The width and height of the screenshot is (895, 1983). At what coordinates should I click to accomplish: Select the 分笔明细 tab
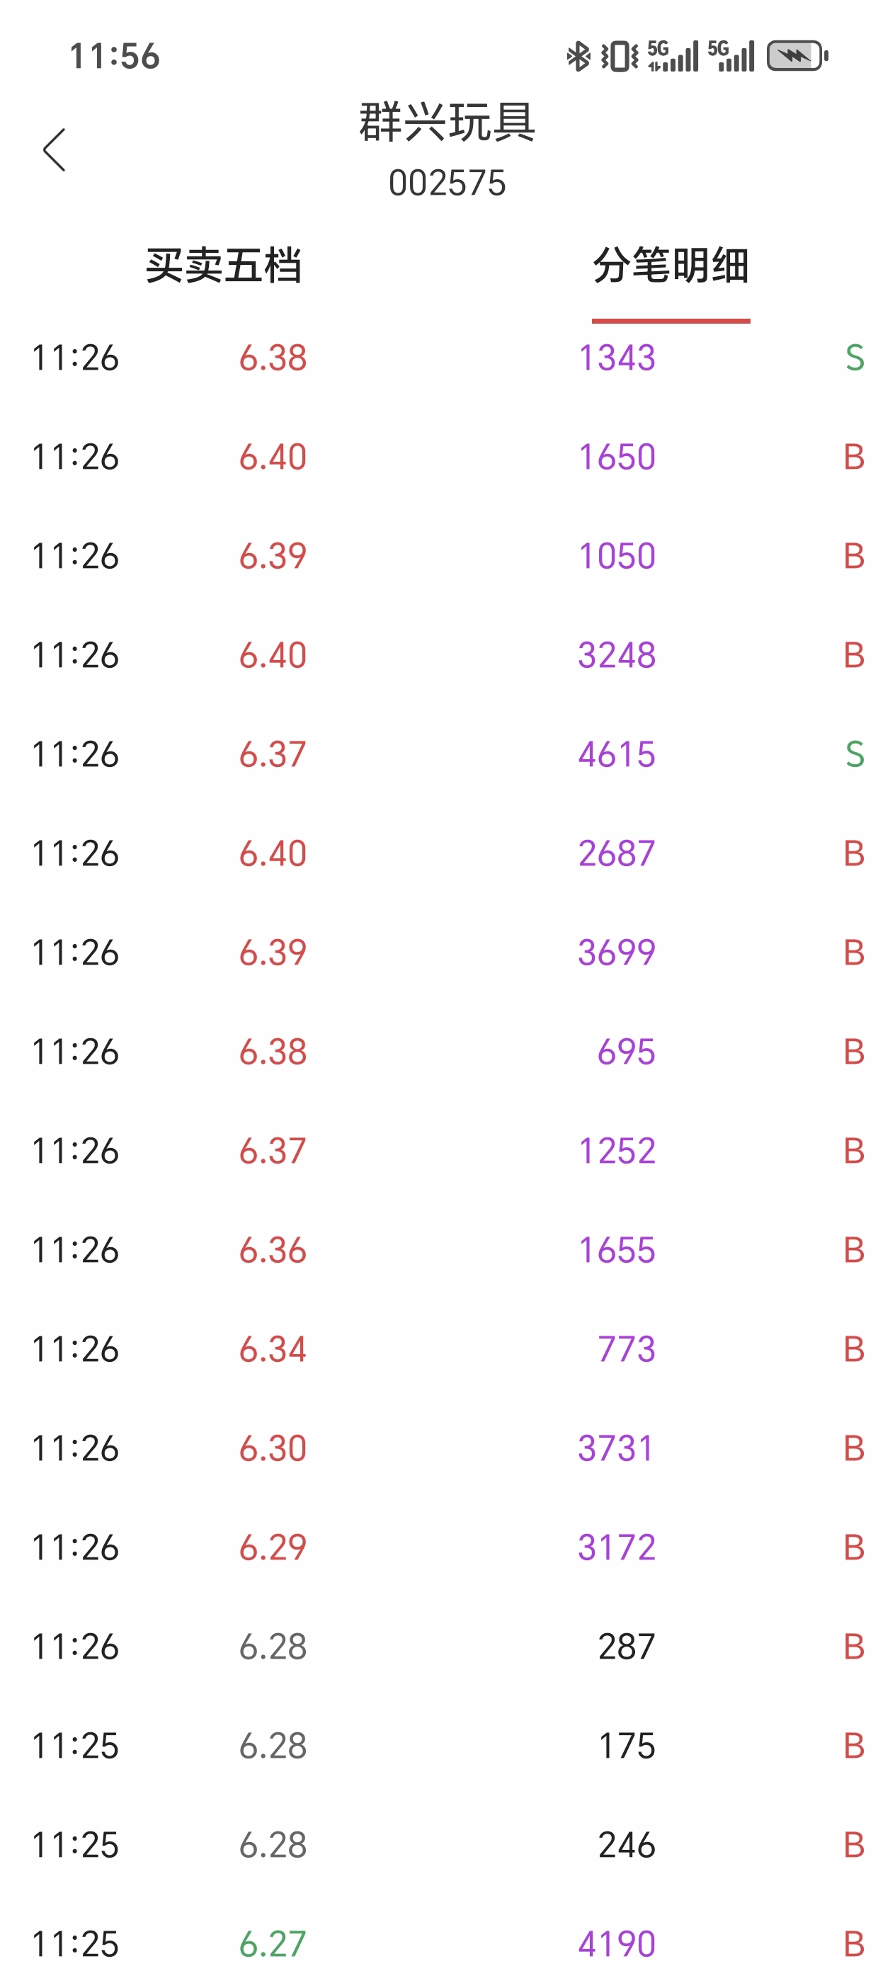671,266
